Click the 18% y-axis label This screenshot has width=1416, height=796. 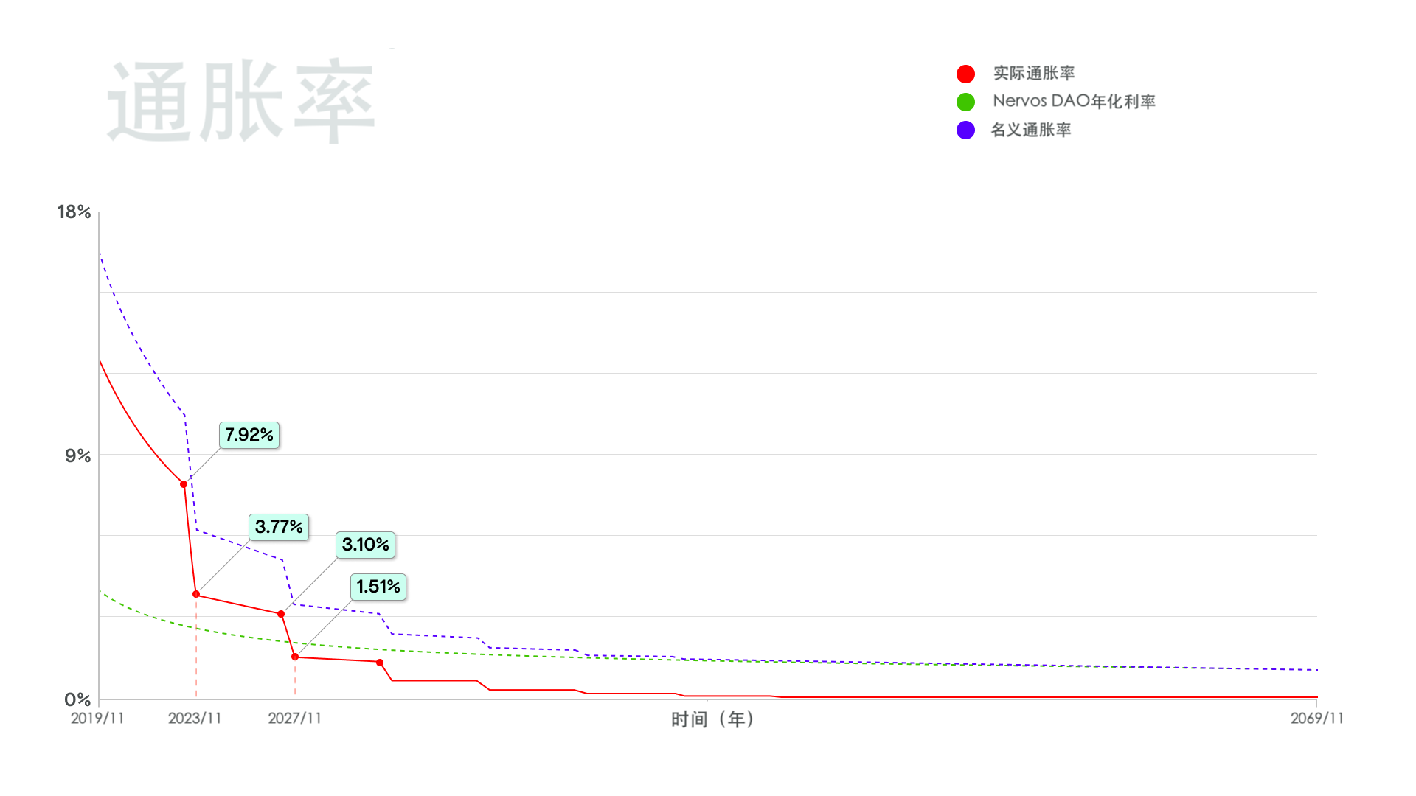pyautogui.click(x=74, y=212)
